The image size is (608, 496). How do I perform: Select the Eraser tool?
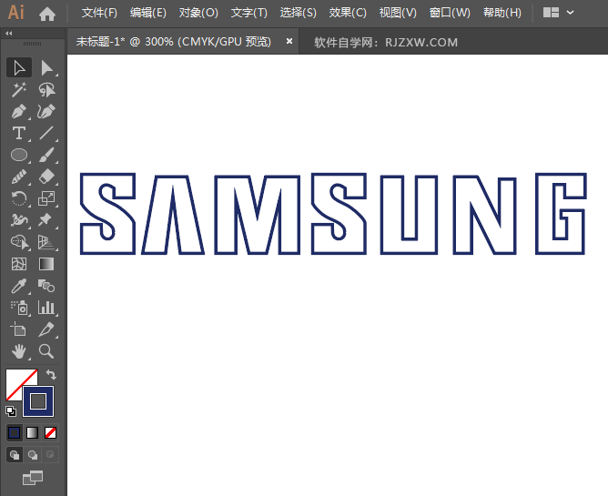pyautogui.click(x=46, y=177)
